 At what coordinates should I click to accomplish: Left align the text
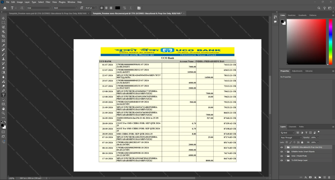pyautogui.click(x=102, y=8)
